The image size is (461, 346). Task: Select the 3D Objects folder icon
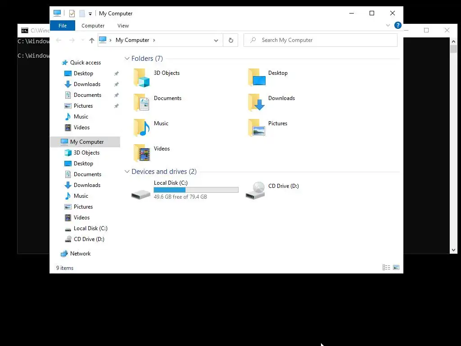click(142, 77)
